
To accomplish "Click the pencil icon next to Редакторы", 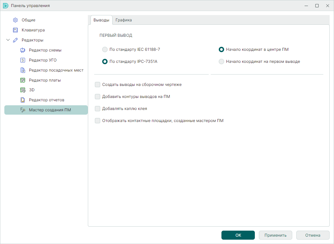I will [15, 40].
